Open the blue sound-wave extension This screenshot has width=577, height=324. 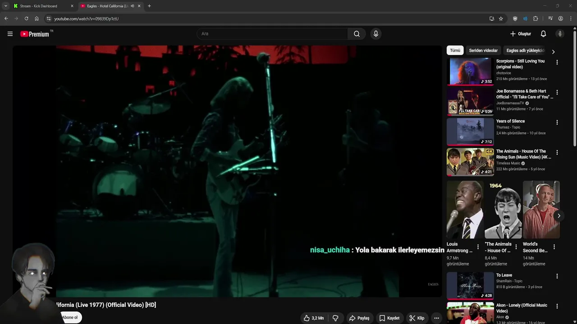coord(525,18)
